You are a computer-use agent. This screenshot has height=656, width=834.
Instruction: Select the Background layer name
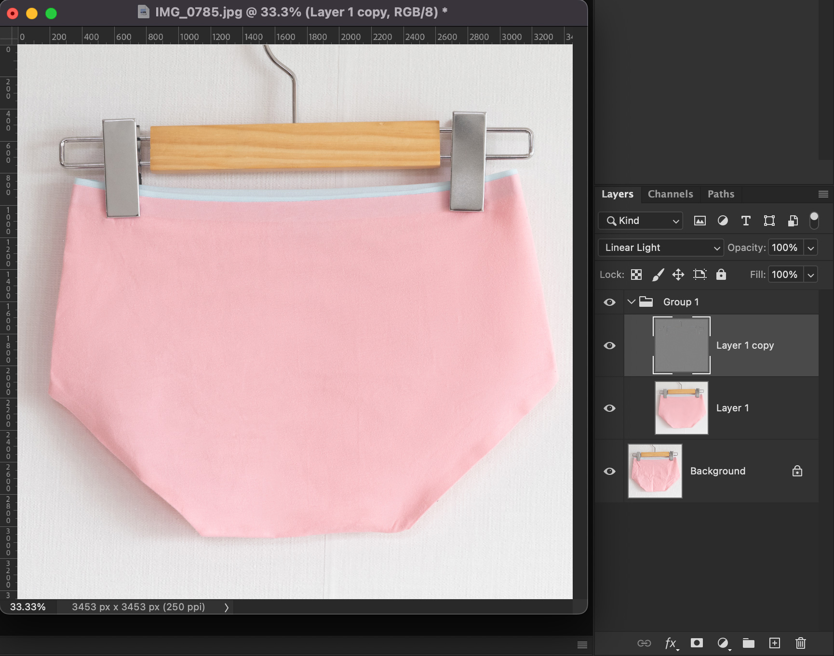click(717, 471)
